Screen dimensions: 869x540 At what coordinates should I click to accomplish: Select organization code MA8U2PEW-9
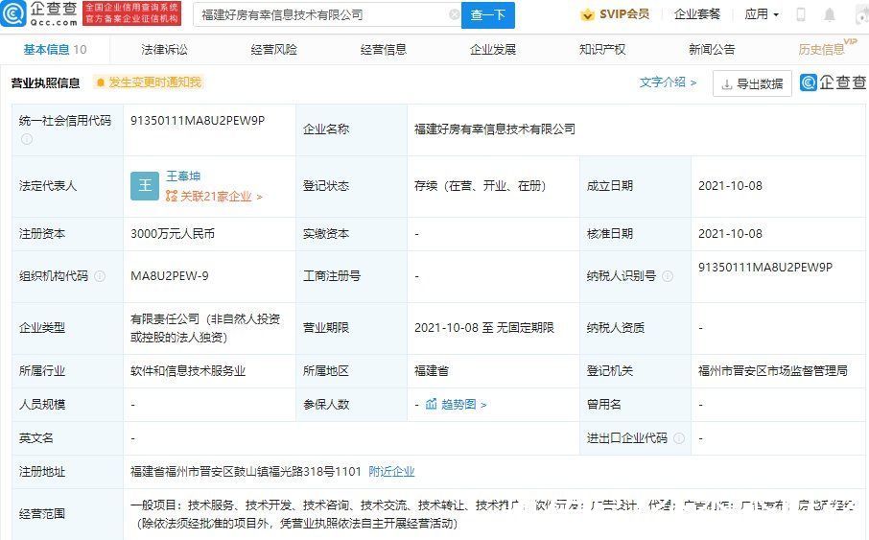(169, 275)
